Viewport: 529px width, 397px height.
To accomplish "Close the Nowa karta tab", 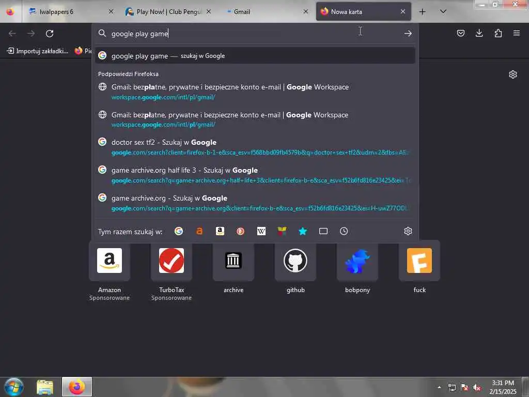I will (x=403, y=12).
